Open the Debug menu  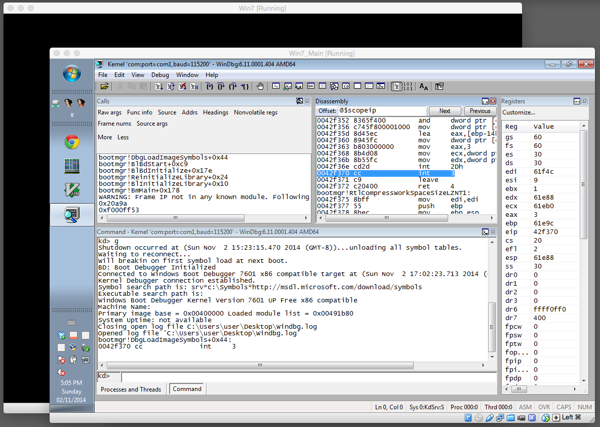coord(160,74)
